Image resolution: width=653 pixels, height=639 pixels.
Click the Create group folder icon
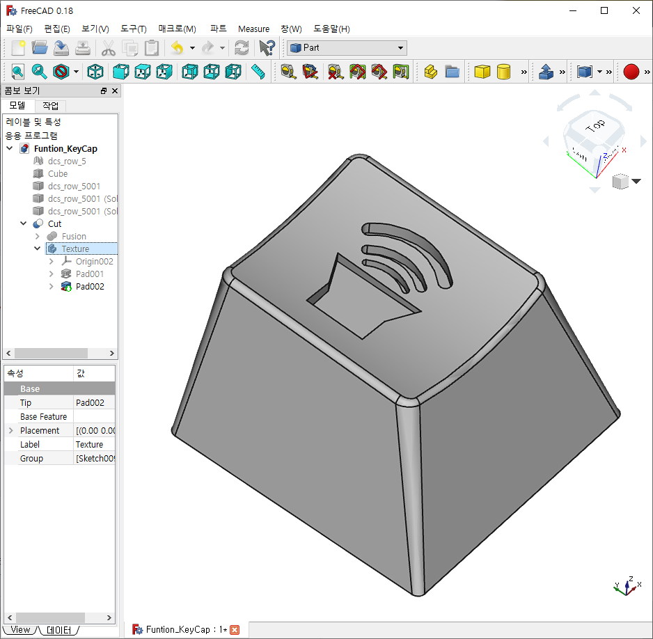coord(453,72)
